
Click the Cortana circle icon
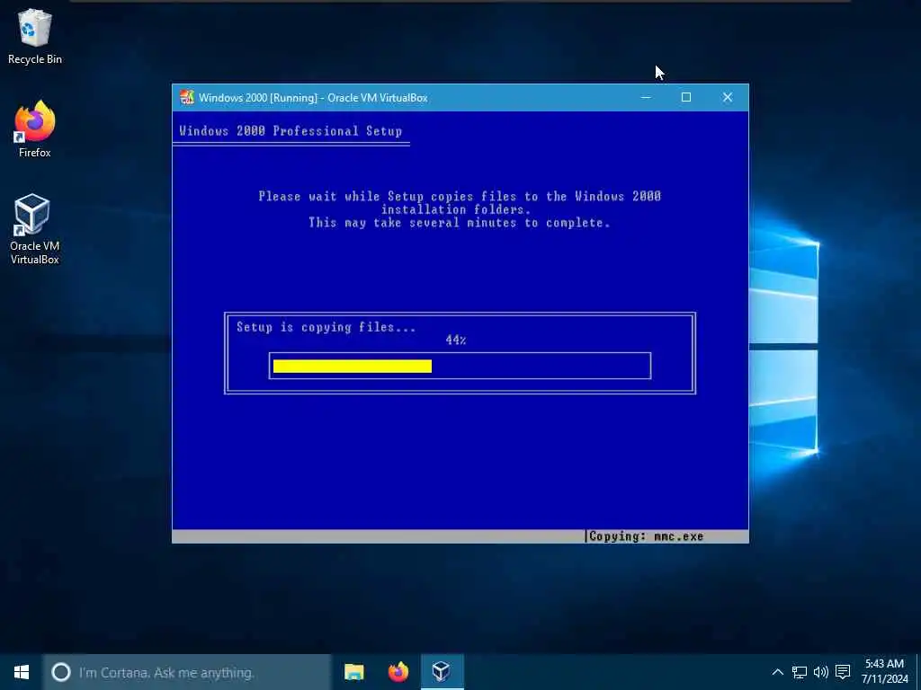coord(61,672)
